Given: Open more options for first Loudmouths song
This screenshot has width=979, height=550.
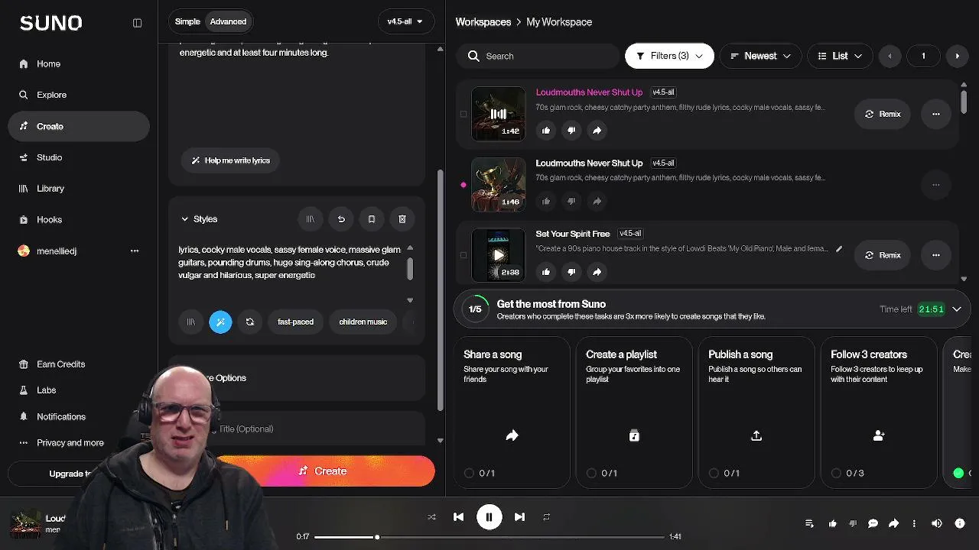Looking at the screenshot, I should coord(936,114).
